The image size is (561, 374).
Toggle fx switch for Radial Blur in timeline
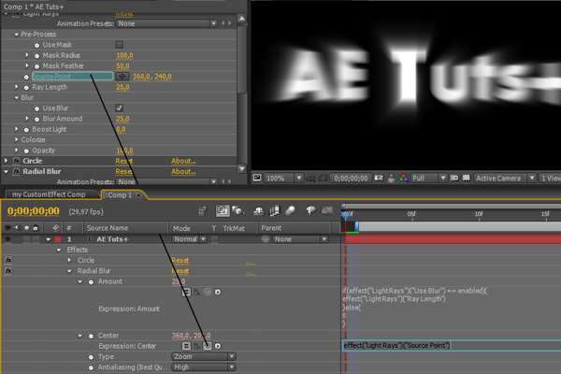point(7,271)
